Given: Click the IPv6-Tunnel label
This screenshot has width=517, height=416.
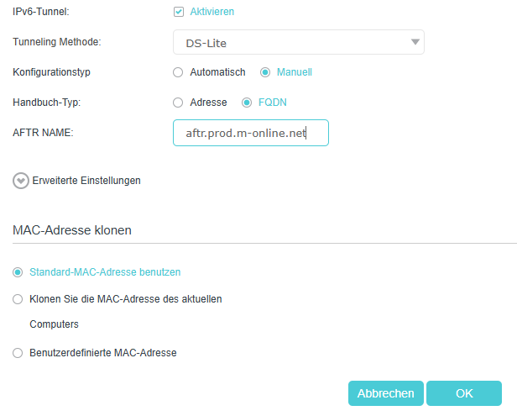Looking at the screenshot, I should (41, 12).
